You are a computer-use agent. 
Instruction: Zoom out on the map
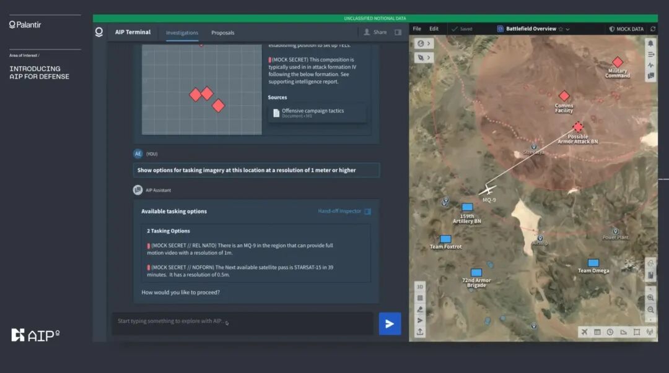[x=650, y=309]
